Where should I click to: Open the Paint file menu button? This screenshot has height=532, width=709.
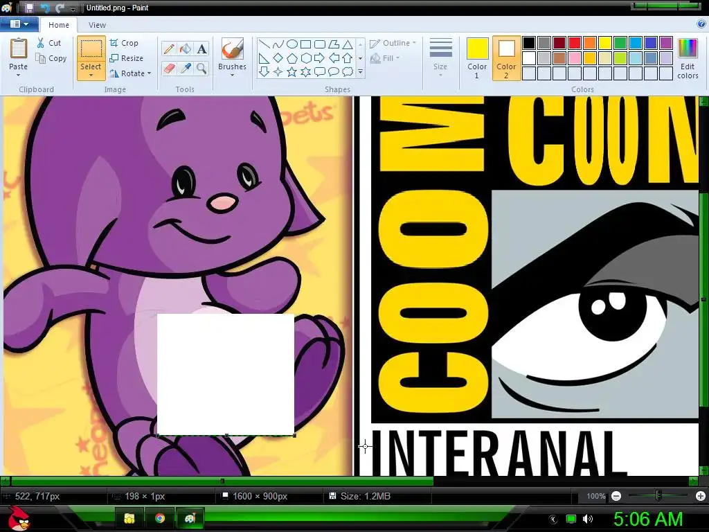tap(19, 24)
